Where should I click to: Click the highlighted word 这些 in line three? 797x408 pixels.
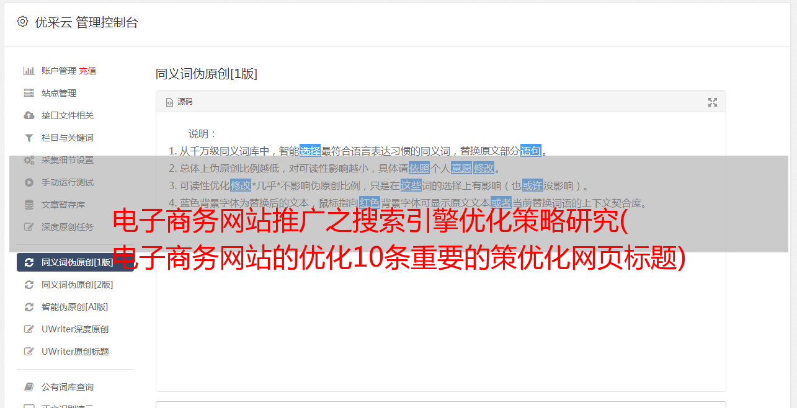click(x=411, y=185)
